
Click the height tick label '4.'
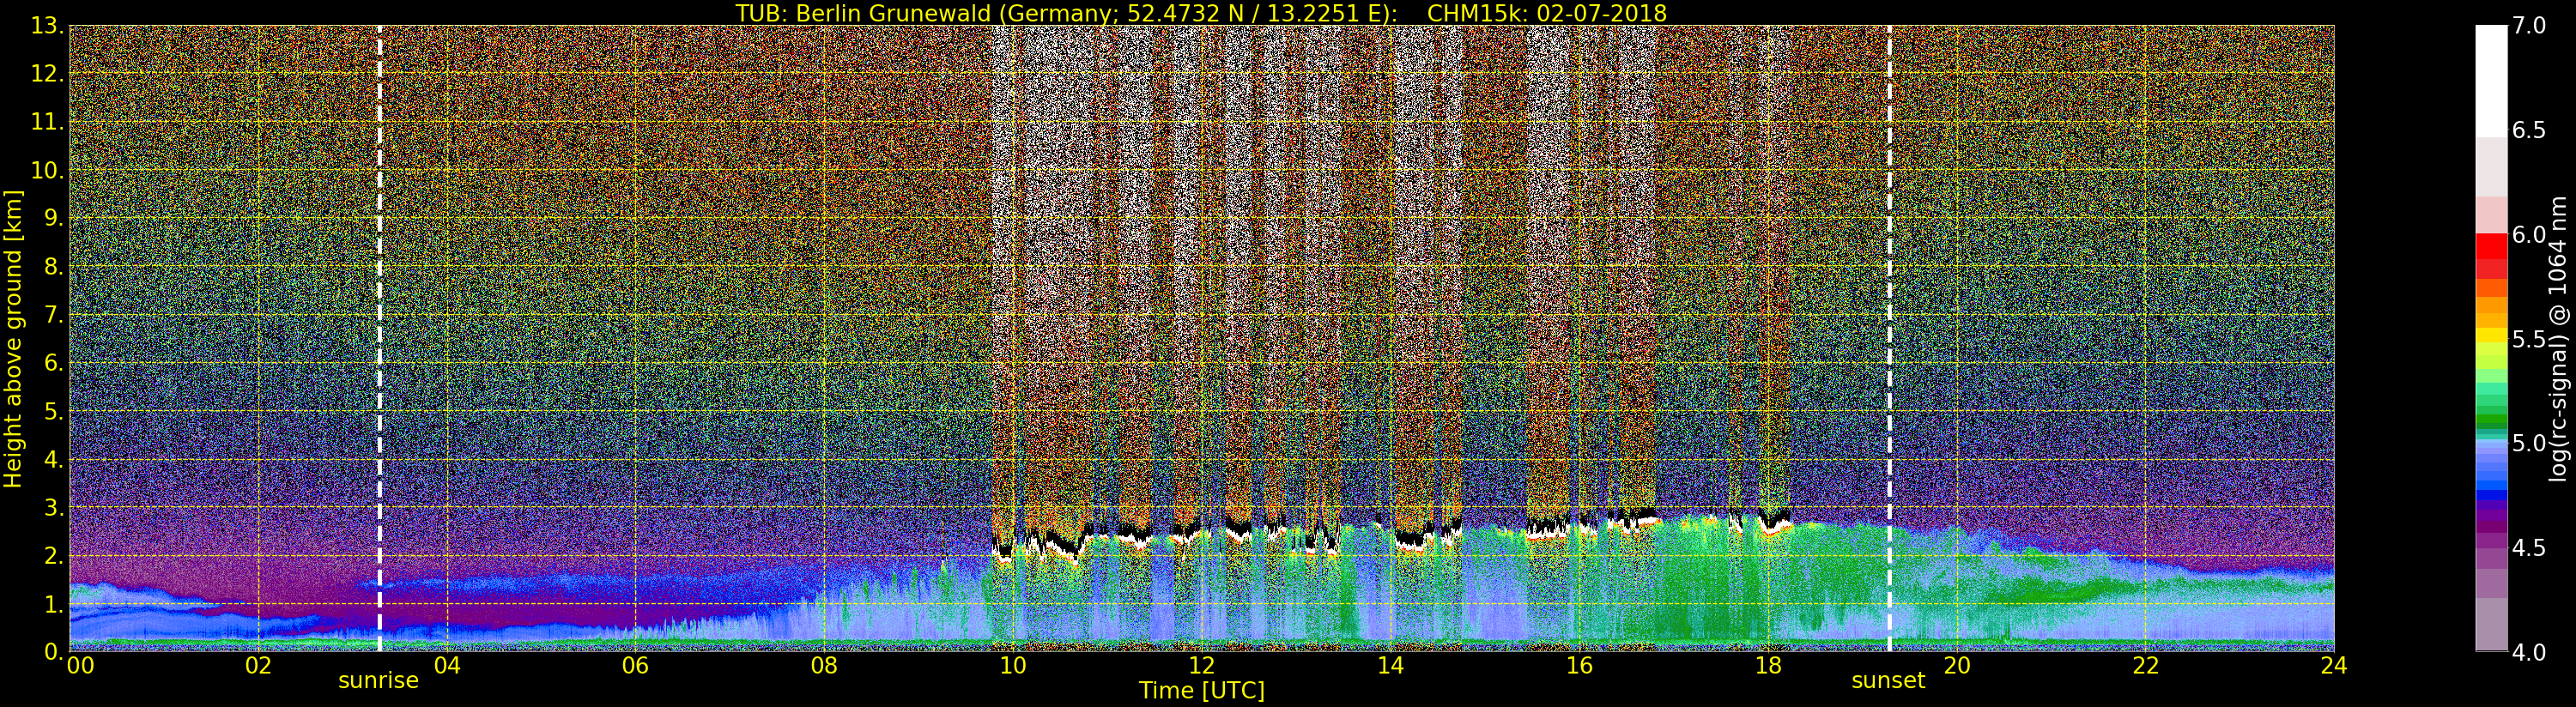point(54,459)
